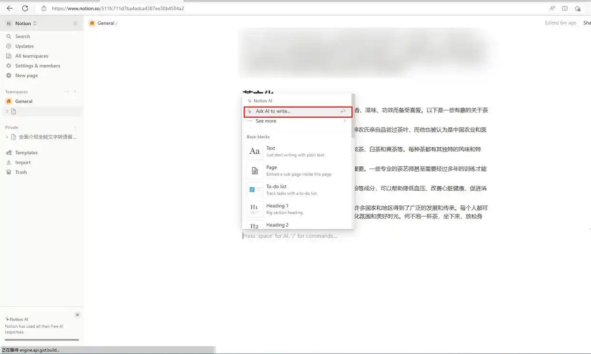Create a New page from sidebar
The image size is (591, 354).
(x=26, y=75)
